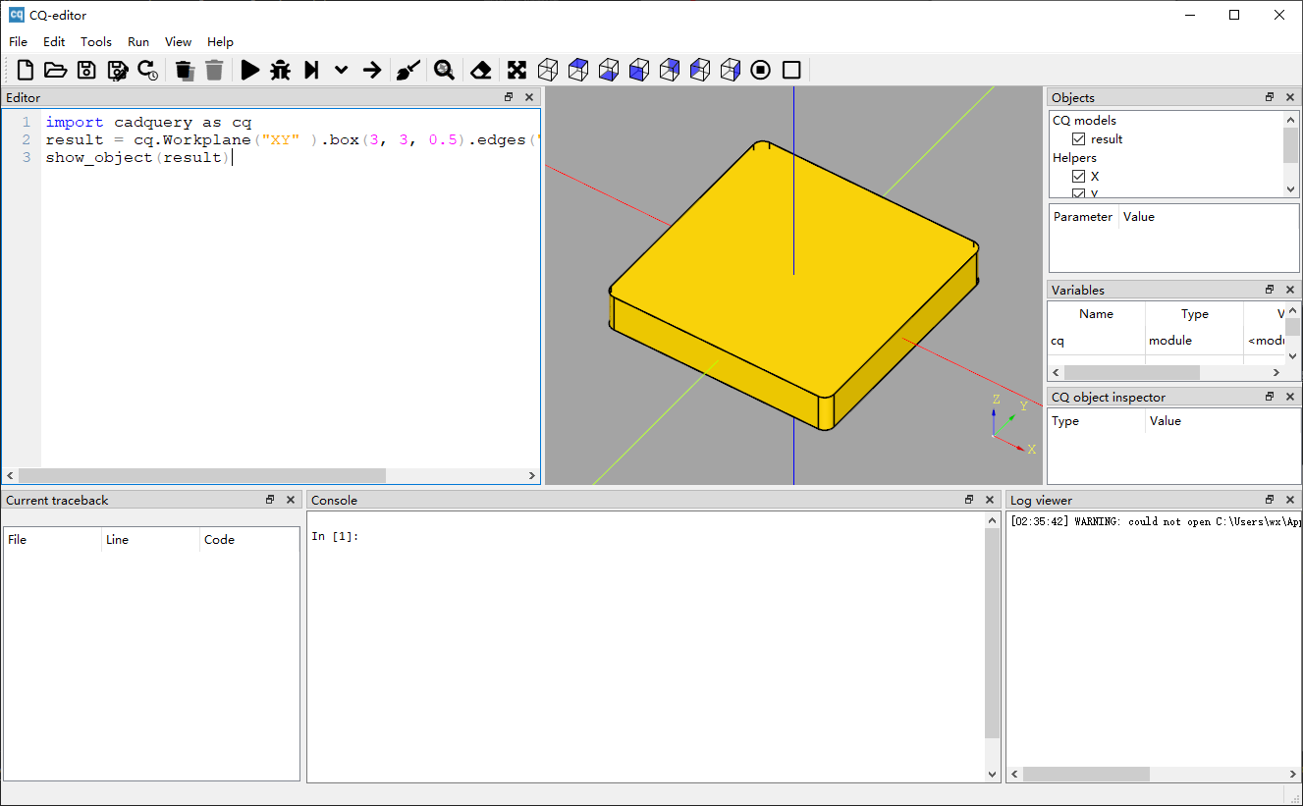The width and height of the screenshot is (1303, 806).
Task: Click the circled-square wireframe icon
Action: pos(761,70)
